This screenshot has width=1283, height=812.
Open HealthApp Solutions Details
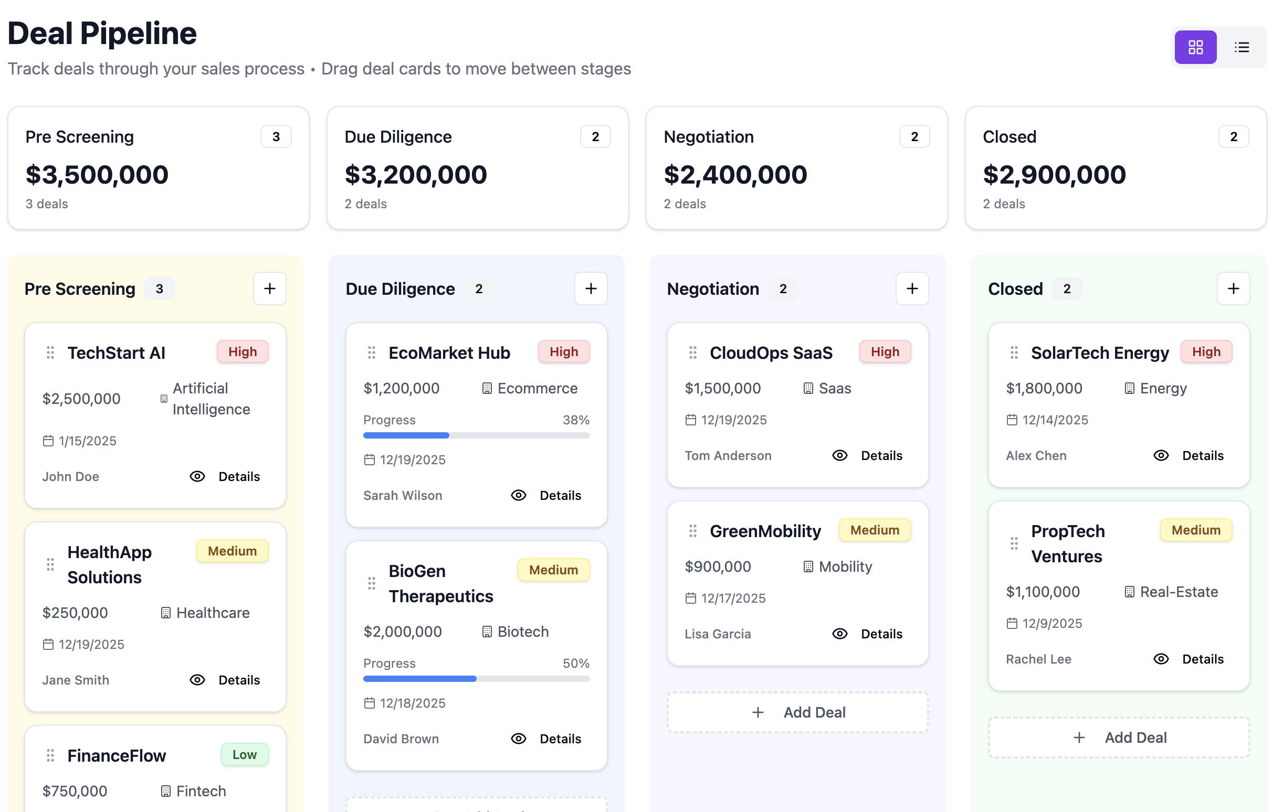coord(238,680)
